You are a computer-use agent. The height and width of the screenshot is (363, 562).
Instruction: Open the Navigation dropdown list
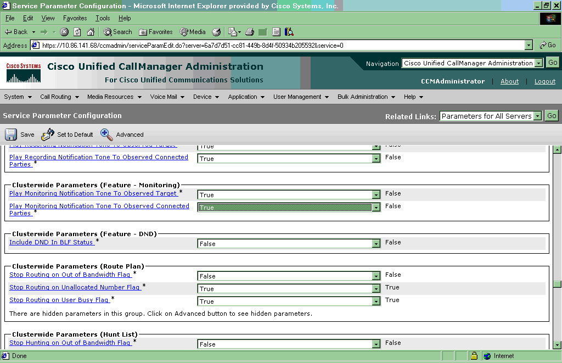click(x=539, y=63)
